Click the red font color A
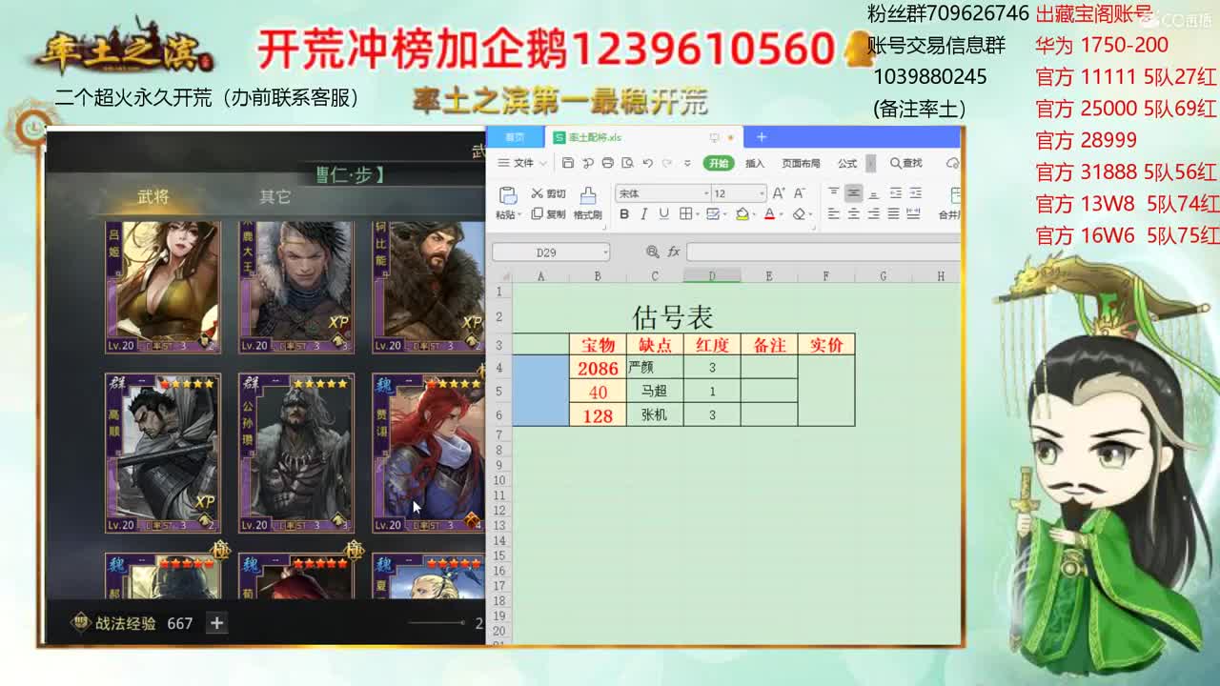1220x686 pixels. pos(769,213)
